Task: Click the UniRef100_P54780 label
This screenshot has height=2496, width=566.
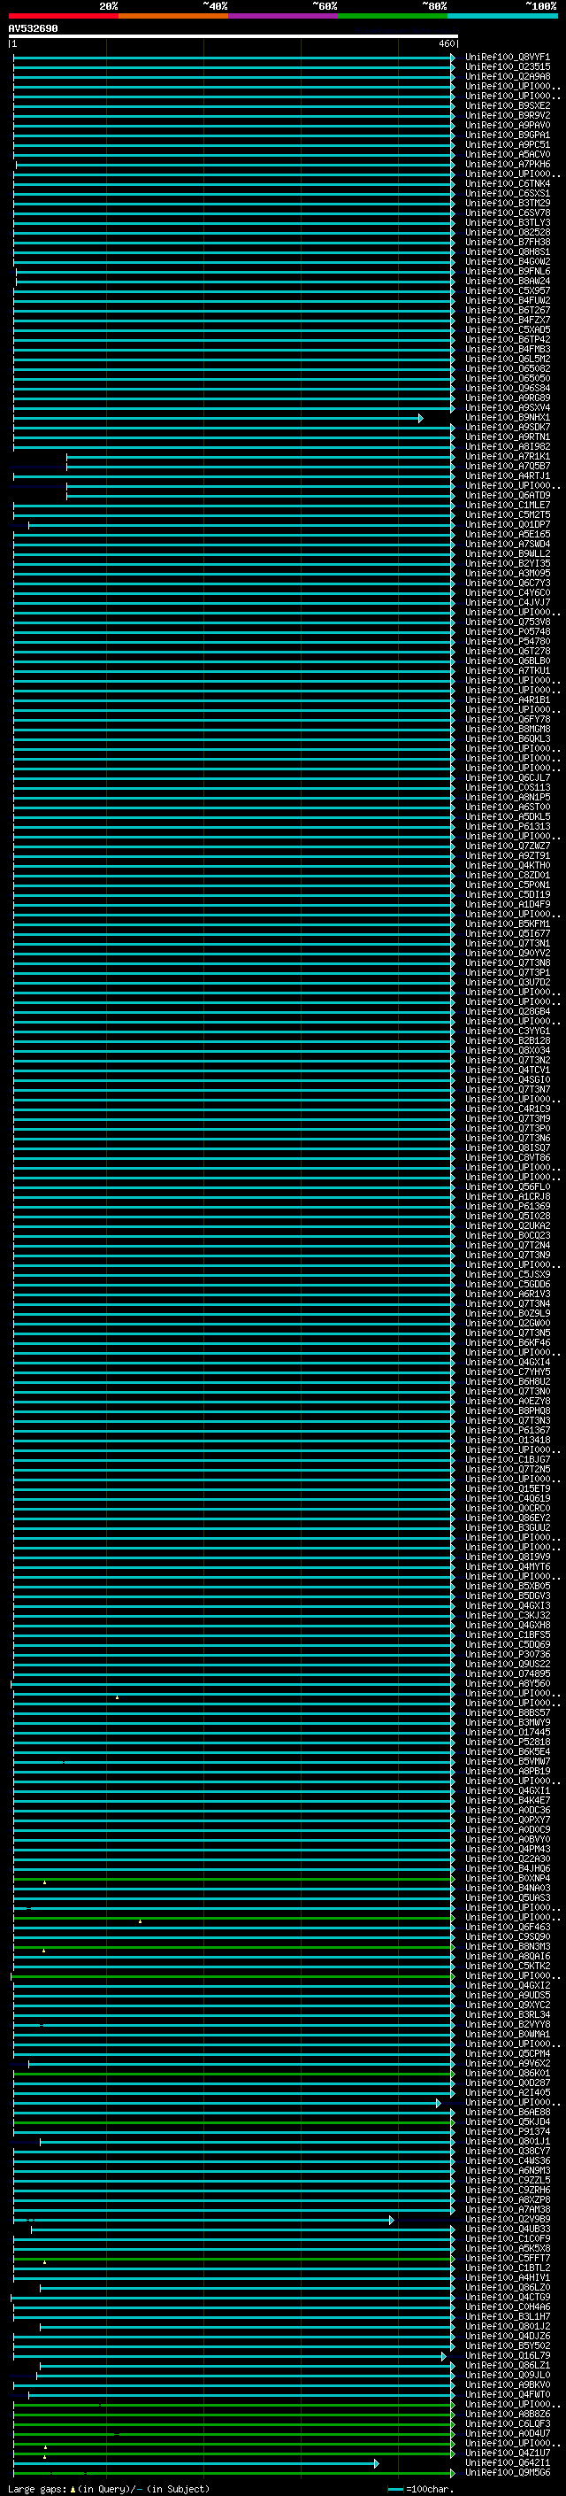Action: click(x=507, y=641)
